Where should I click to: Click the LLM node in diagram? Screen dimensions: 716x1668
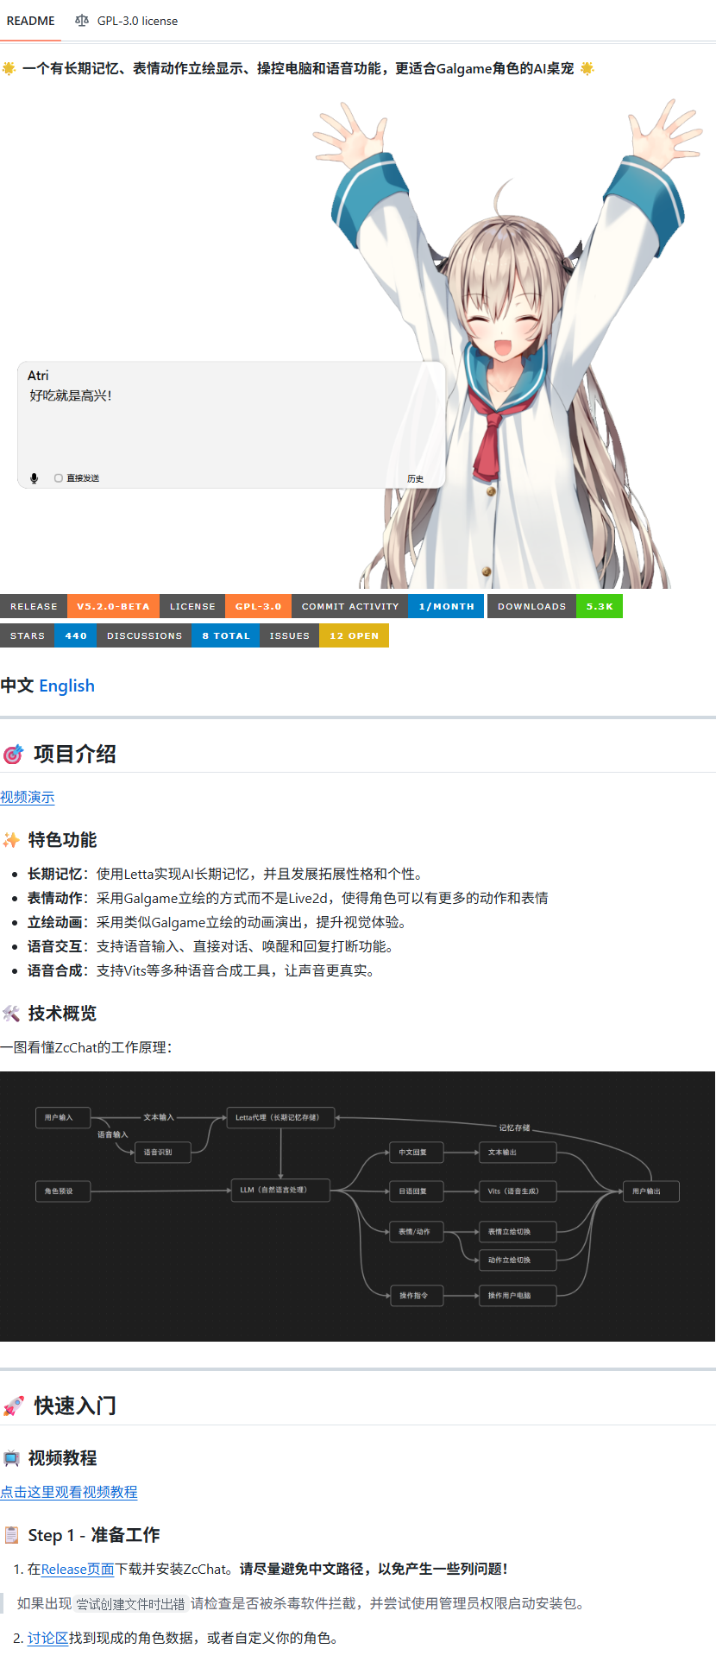click(x=280, y=1190)
